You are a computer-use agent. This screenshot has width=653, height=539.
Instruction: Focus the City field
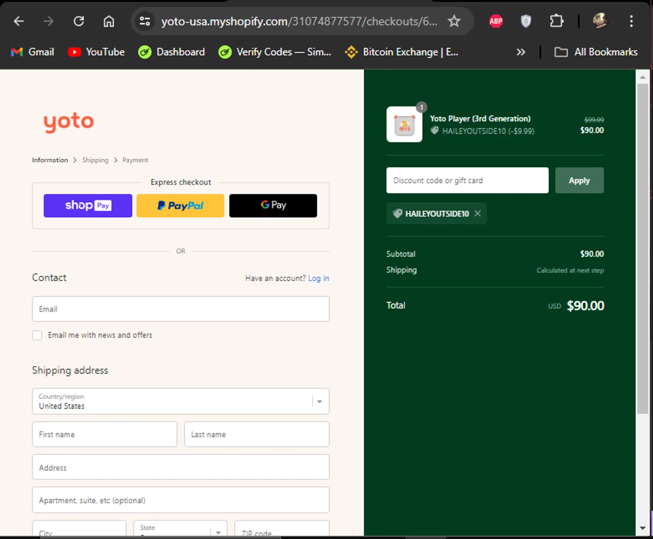[79, 528]
